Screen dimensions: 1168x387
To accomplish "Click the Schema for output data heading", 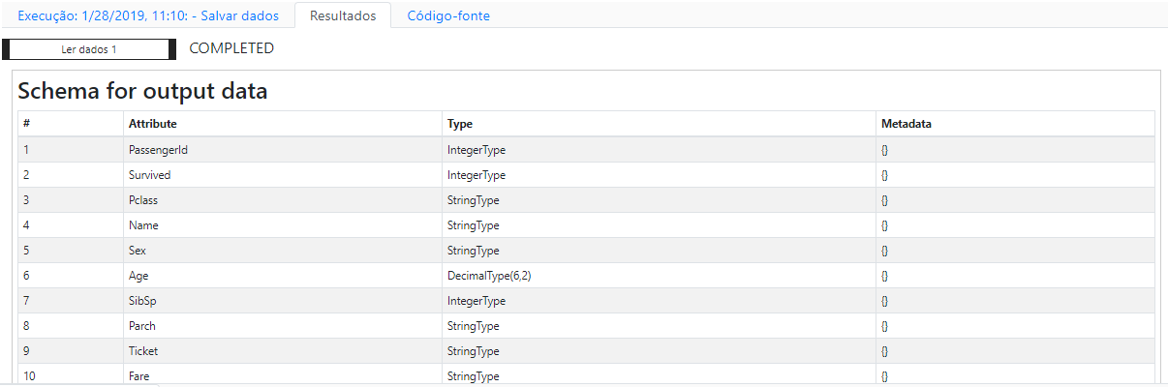I will pos(142,92).
